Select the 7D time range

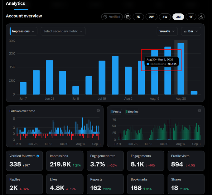pos(138,17)
